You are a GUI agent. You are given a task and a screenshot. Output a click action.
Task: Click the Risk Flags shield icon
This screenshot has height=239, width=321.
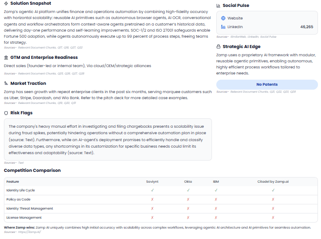(6, 113)
